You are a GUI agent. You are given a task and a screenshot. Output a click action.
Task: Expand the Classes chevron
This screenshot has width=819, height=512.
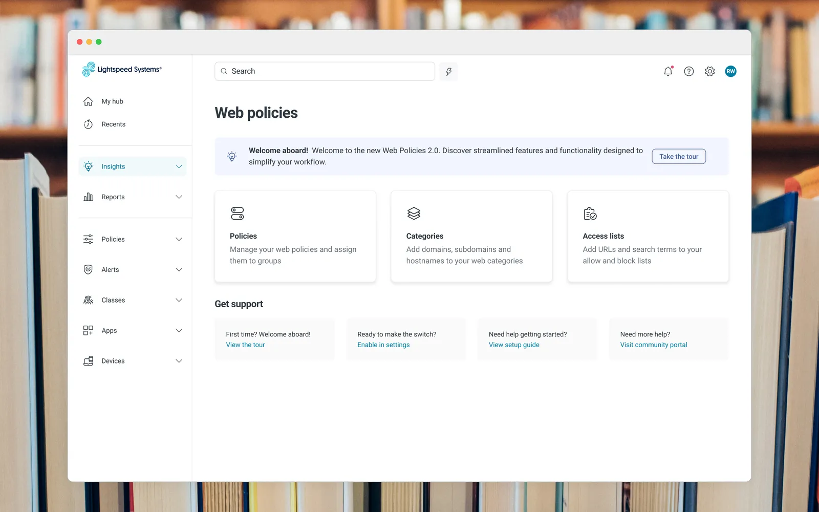pos(179,300)
